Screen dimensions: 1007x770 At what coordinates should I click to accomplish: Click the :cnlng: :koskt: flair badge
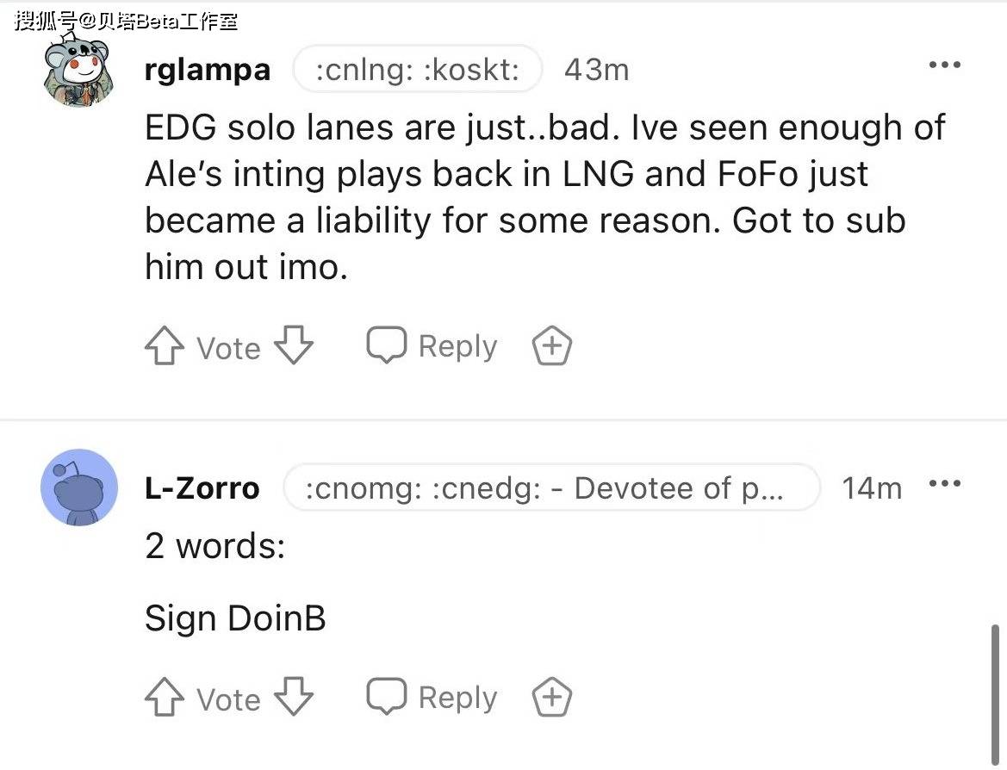pyautogui.click(x=418, y=69)
